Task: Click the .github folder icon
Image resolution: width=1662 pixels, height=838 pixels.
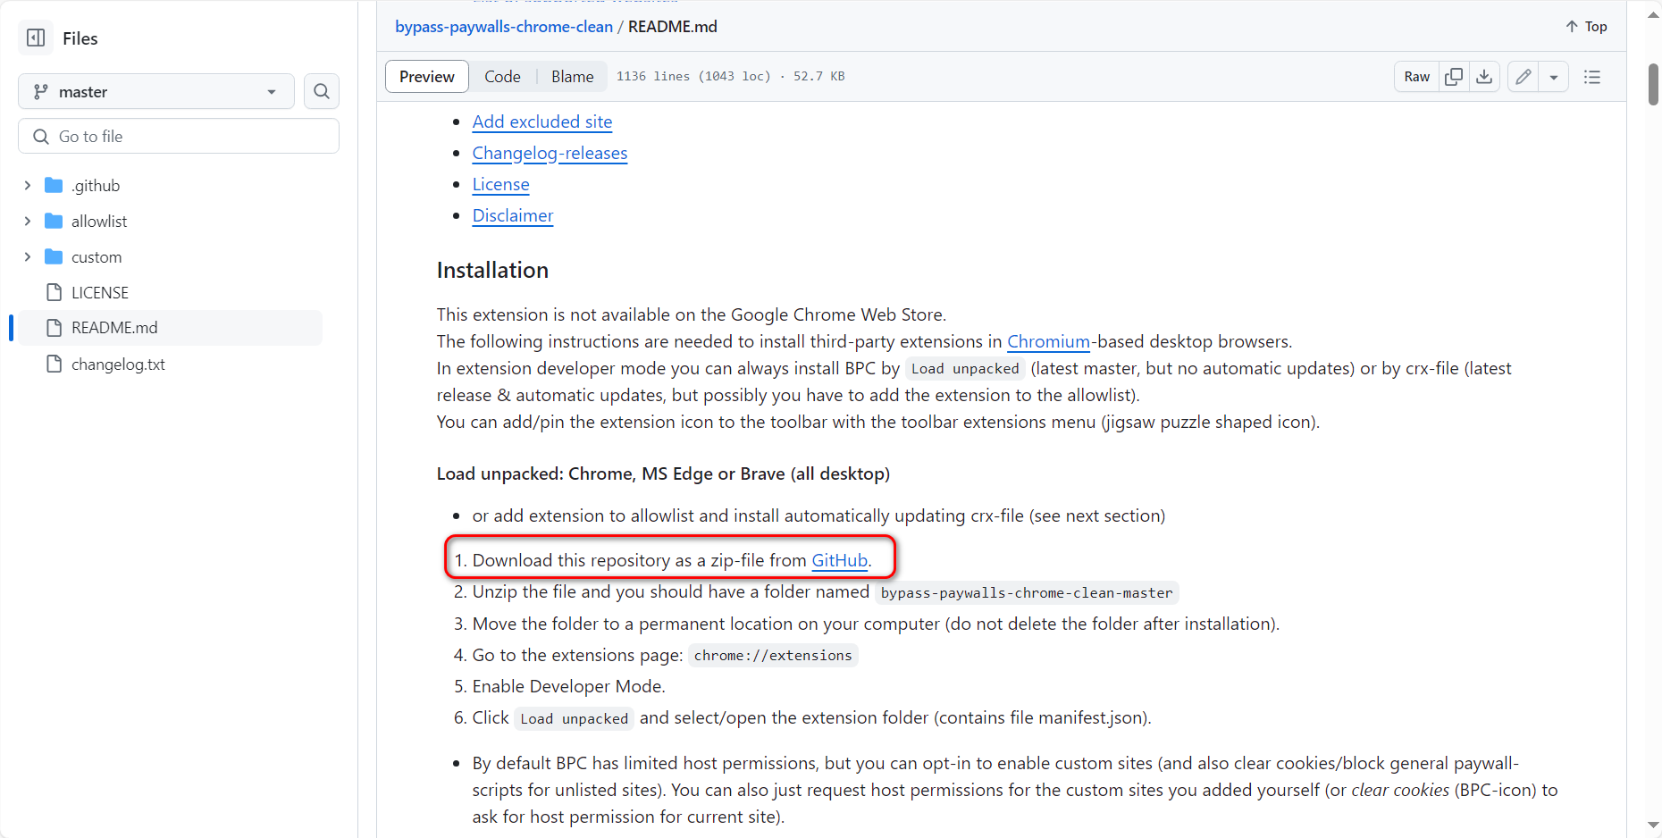Action: click(x=54, y=185)
